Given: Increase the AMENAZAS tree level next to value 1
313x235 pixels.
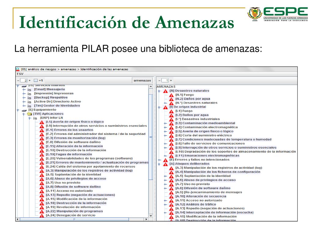Looking at the screenshot, I should coord(171,80).
